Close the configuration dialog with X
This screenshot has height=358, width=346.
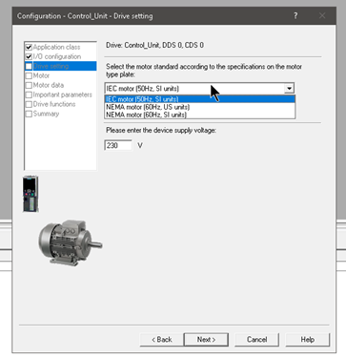pyautogui.click(x=322, y=15)
